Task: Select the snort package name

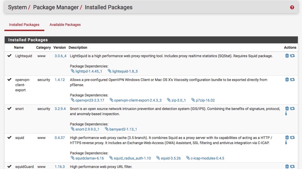Action: 19,109
